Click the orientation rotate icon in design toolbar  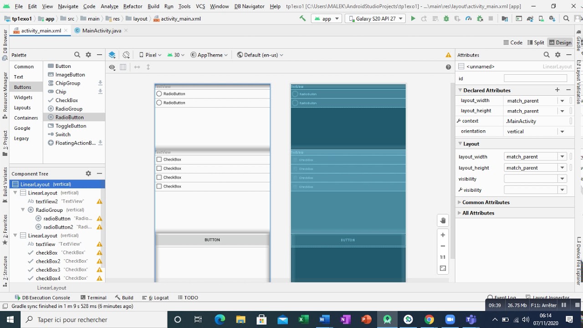126,55
